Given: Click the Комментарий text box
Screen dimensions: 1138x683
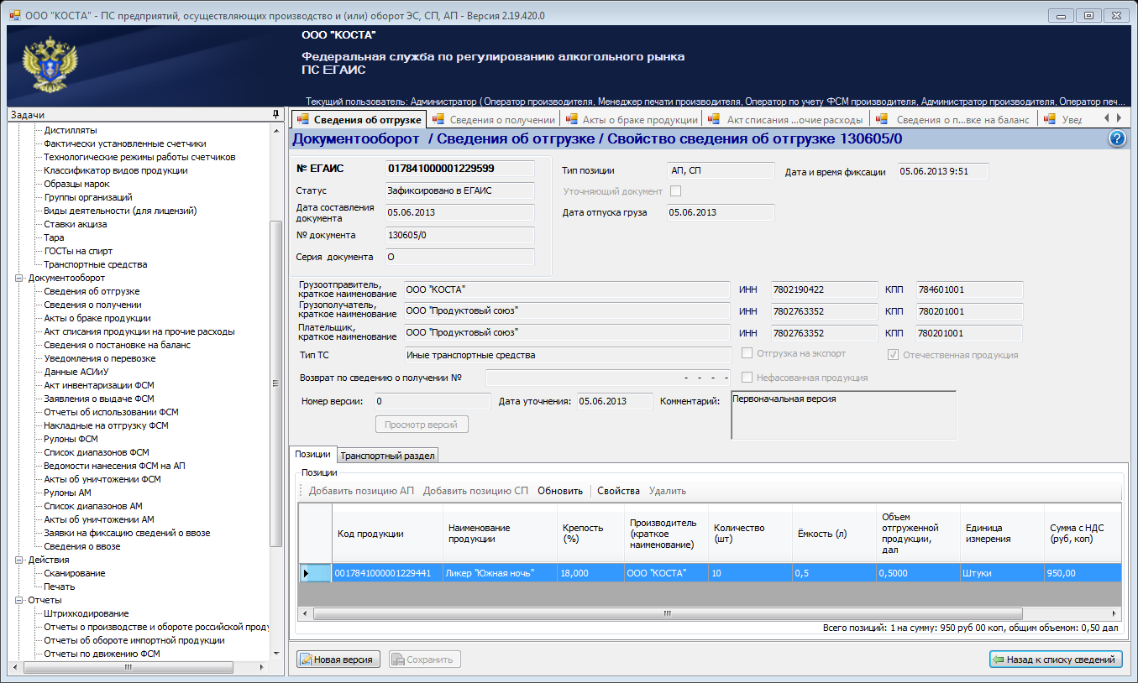Looking at the screenshot, I should pyautogui.click(x=844, y=414).
